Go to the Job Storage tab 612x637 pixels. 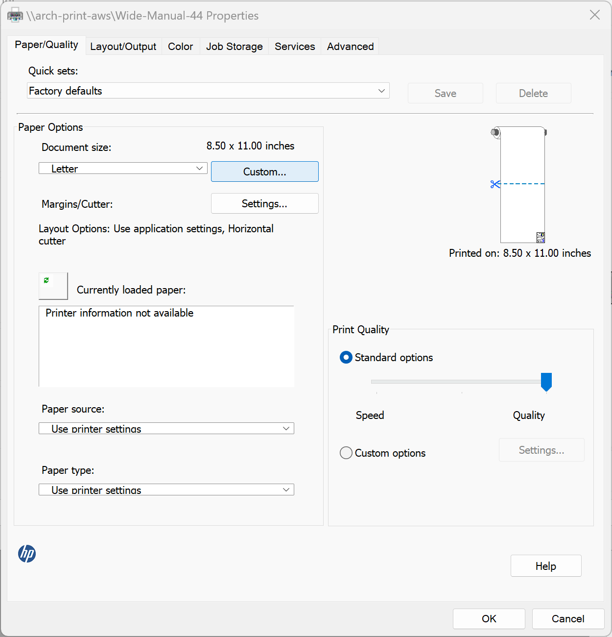235,47
